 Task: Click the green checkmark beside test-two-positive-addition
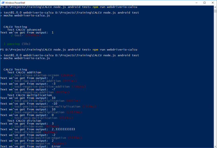[x=12, y=81]
